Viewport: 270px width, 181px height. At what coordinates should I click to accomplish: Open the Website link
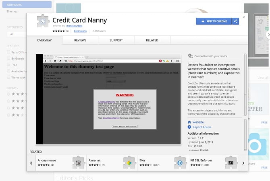198,122
